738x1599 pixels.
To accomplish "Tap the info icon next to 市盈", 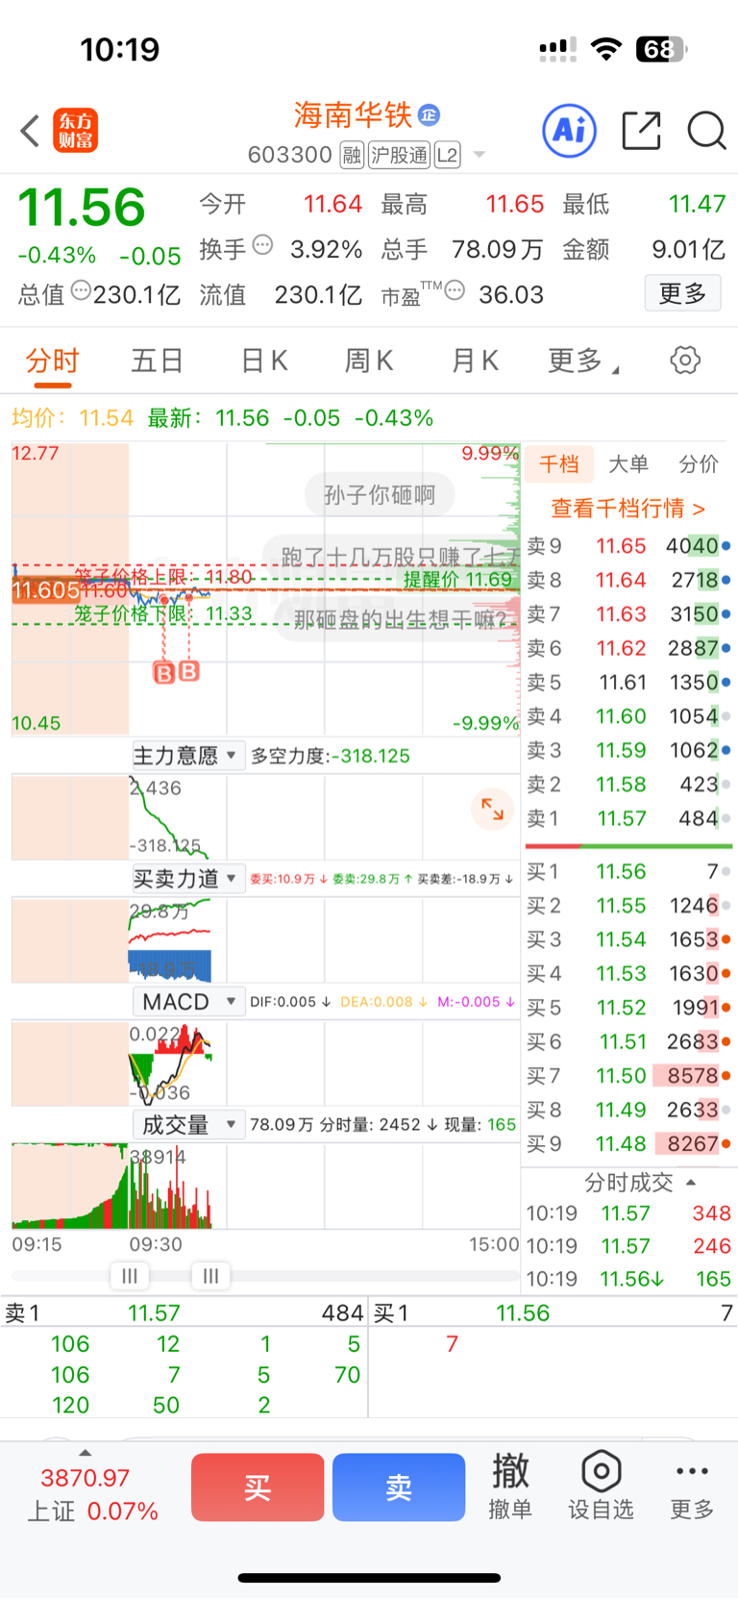I will tap(455, 290).
